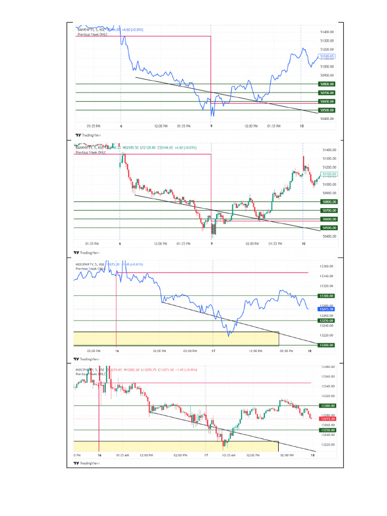This screenshot has width=387, height=516.
Task: Select the 50800.00 level label on BANKNIFTY candlestick chart
Action: coord(329,202)
